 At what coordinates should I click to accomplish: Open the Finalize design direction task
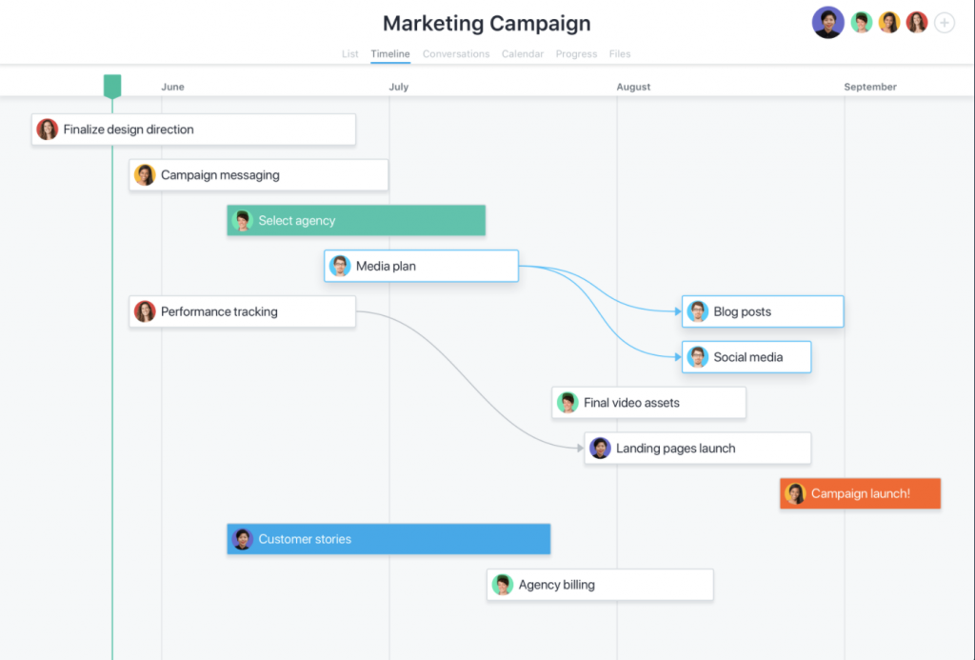tap(193, 130)
